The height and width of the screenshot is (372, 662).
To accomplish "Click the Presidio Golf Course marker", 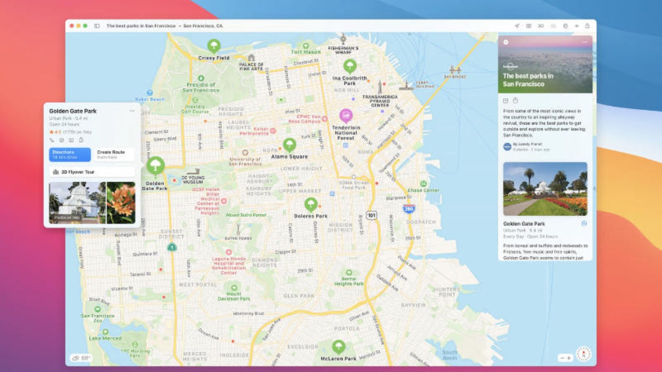I will click(194, 99).
